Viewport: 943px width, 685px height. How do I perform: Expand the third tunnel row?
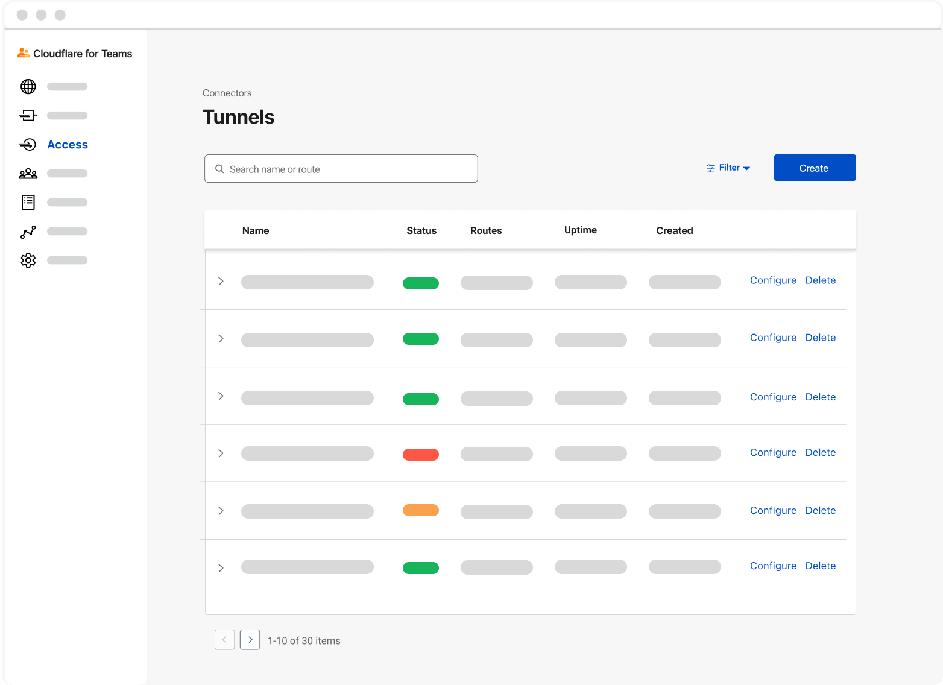[x=221, y=396]
